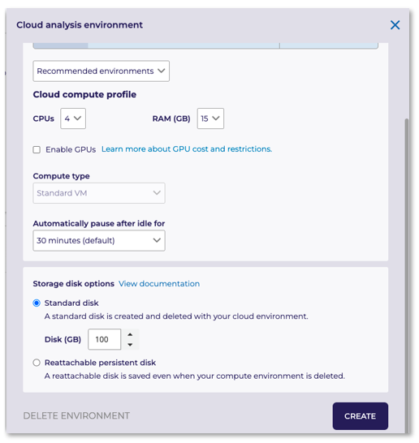The width and height of the screenshot is (419, 443).
Task: Expand the CPUs count dropdown
Action: (x=73, y=118)
